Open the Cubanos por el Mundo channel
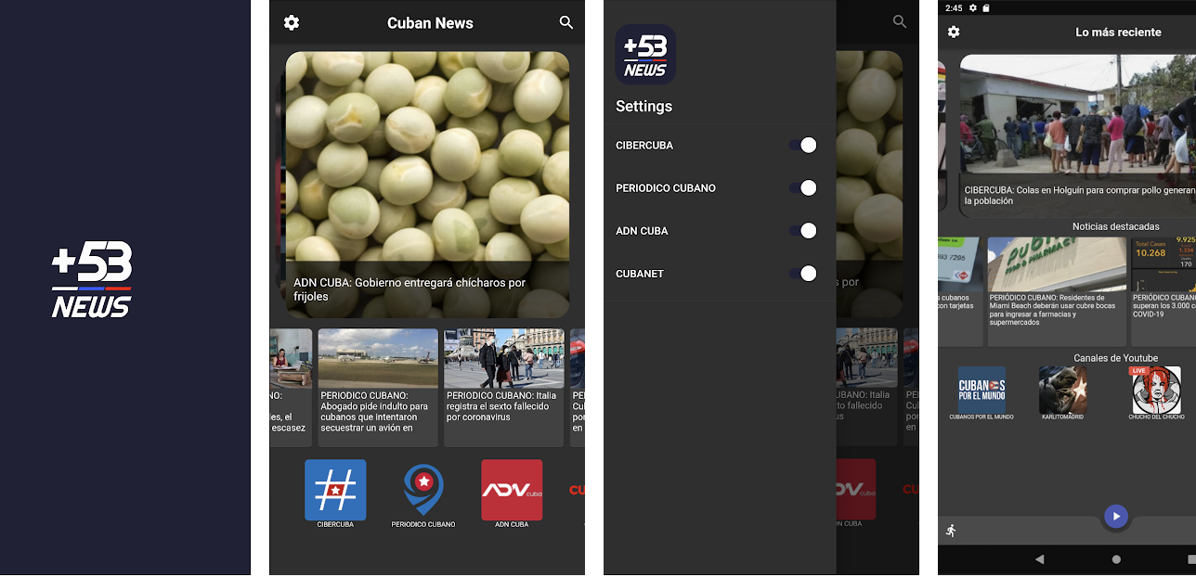1196x577 pixels. tap(981, 390)
